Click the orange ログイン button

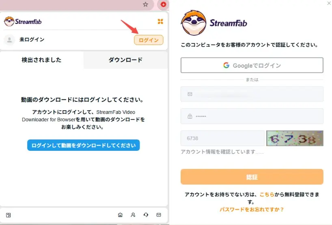149,40
